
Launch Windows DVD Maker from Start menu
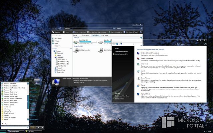tap(10, 83)
